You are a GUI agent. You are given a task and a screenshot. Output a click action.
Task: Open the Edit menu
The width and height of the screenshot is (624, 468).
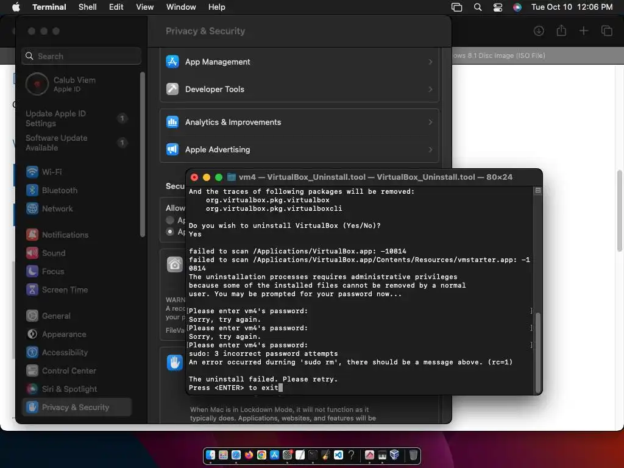[116, 7]
